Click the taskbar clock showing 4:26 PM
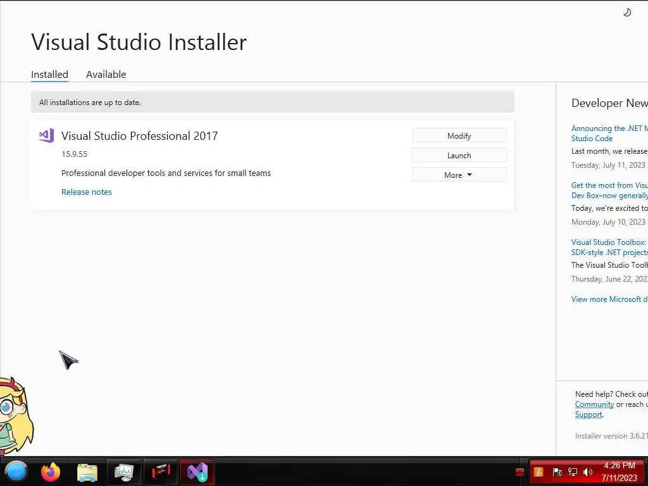The width and height of the screenshot is (648, 486). [x=620, y=471]
